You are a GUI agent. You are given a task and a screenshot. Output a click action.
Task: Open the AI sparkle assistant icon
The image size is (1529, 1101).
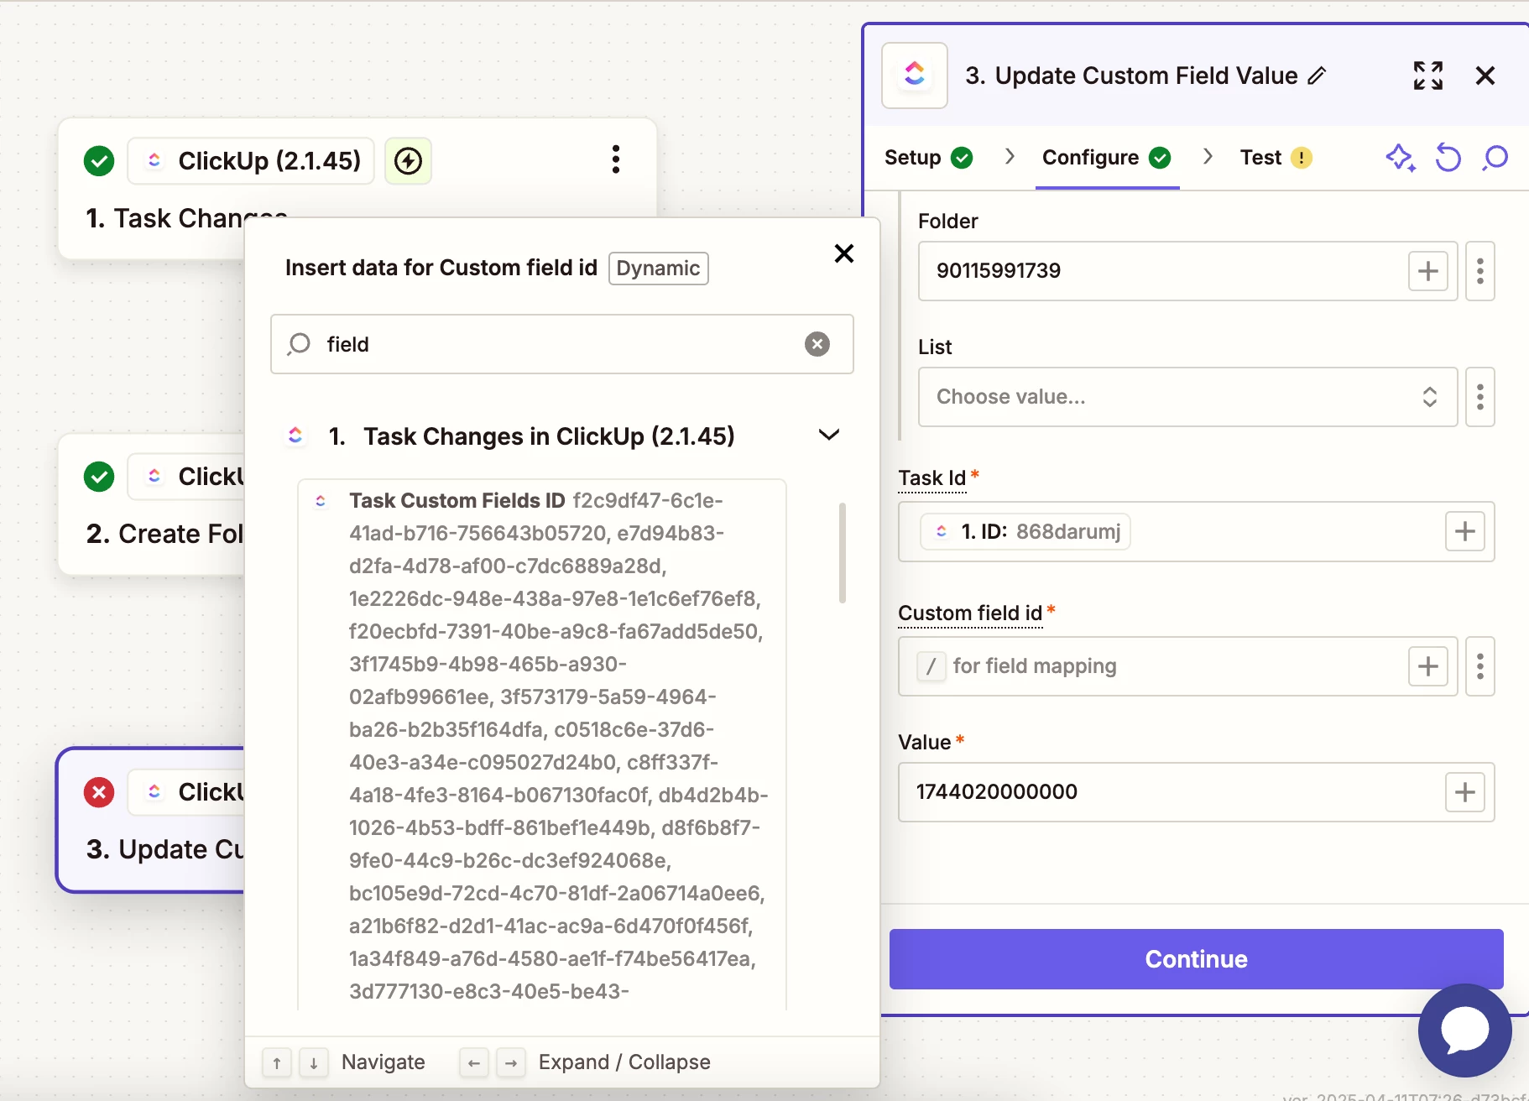tap(1400, 158)
